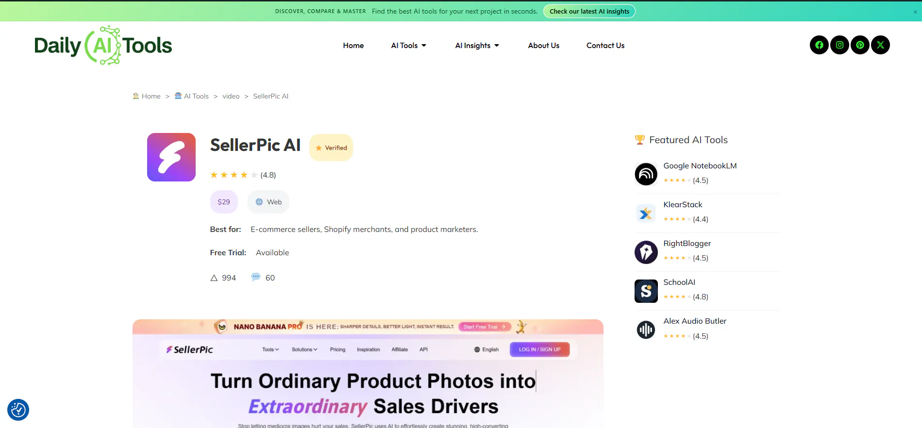Screen dimensions: 922x428
Task: Select Pricing in the SellerPic preview
Action: 338,349
